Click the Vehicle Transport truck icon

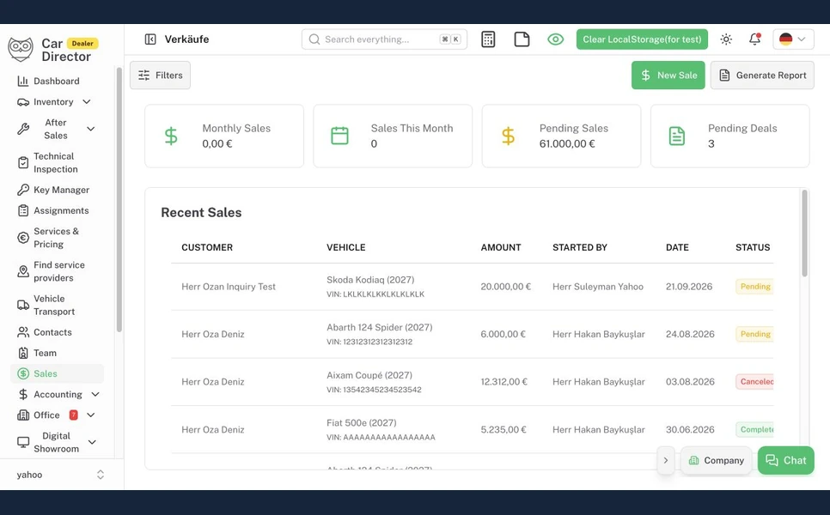(x=23, y=305)
